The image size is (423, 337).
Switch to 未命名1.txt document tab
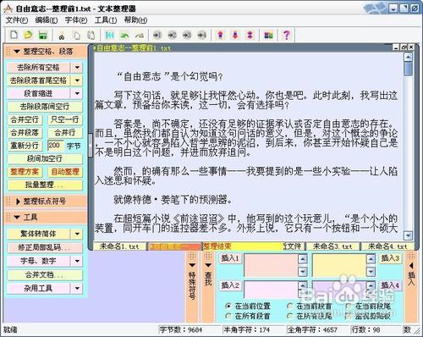pyautogui.click(x=119, y=246)
